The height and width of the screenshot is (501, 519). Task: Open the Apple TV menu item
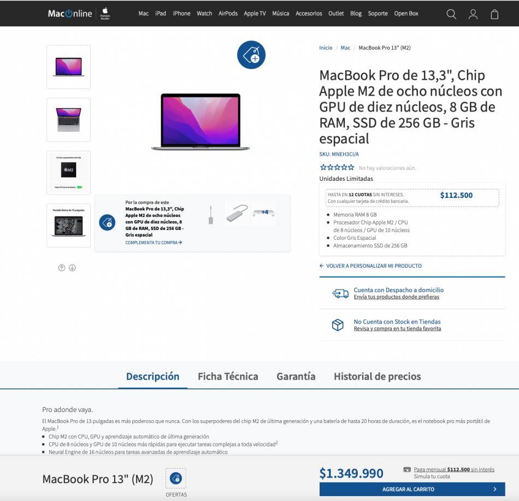click(255, 14)
